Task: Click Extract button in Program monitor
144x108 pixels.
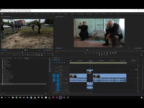Action: coord(110,53)
